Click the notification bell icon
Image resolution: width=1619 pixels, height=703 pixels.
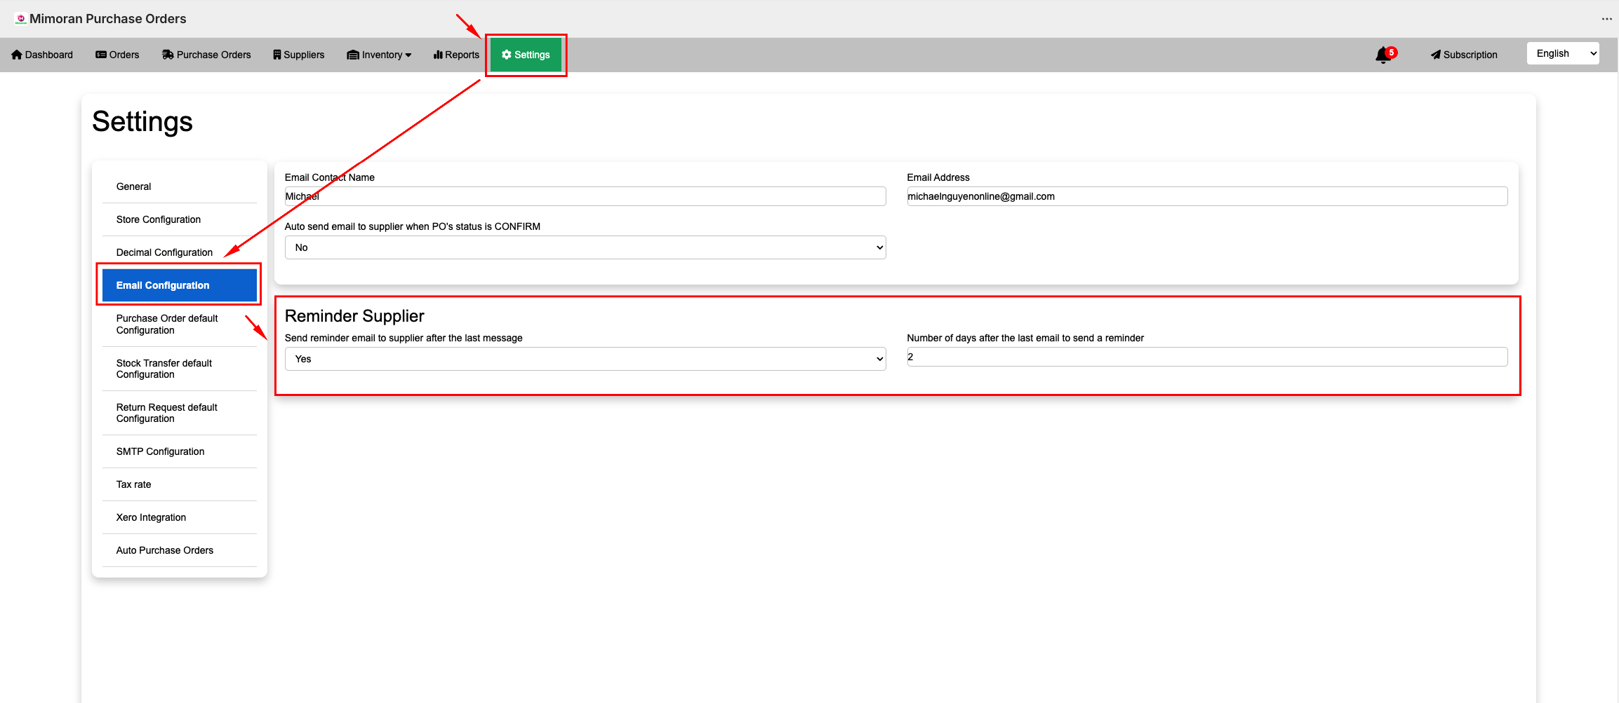(1383, 55)
